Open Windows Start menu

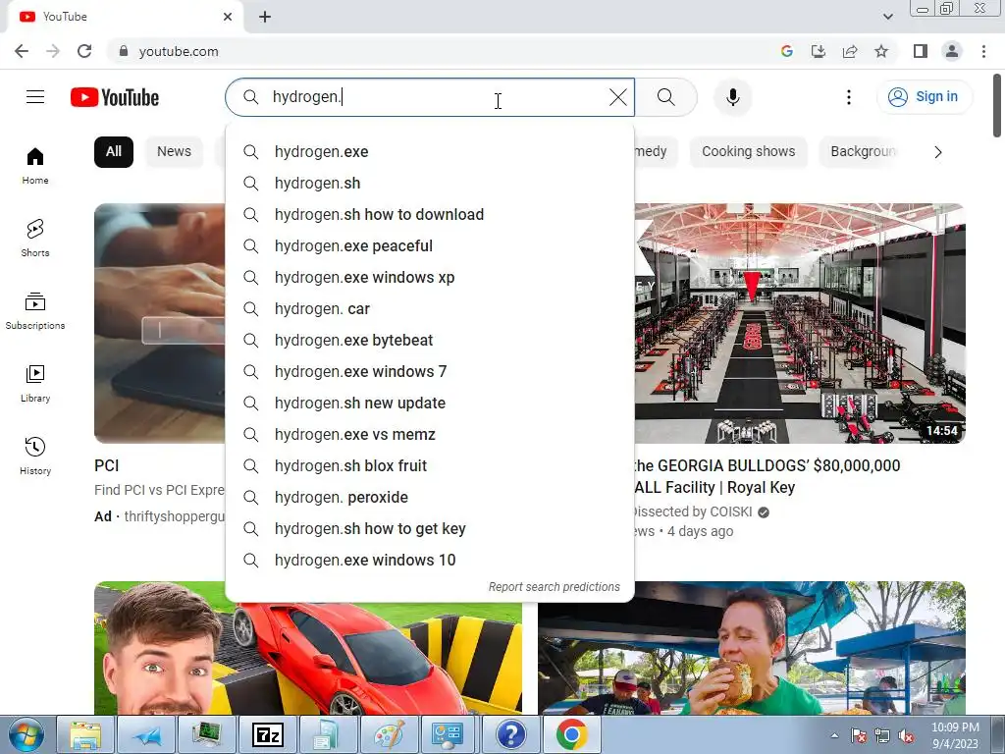(26, 734)
